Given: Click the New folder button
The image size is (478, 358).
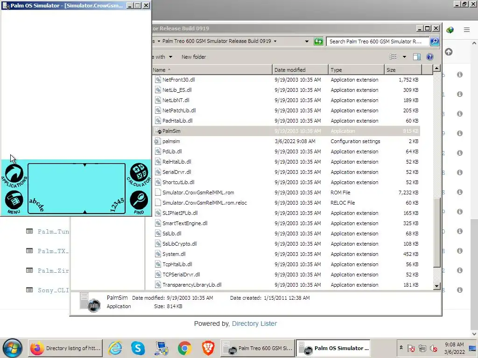Looking at the screenshot, I should 194,57.
